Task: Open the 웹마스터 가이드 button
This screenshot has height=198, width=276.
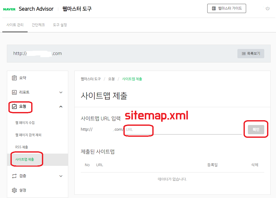Action: point(226,8)
